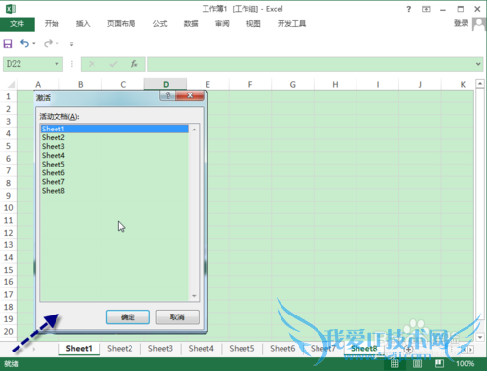Select Sheet7 in the activate list
Screen dimensions: 487x371
[x=114, y=182]
